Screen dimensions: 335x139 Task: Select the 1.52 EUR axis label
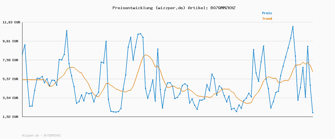(x=11, y=117)
